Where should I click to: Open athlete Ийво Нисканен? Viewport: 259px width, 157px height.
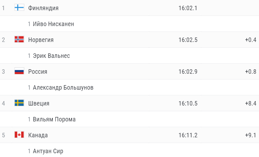pos(53,24)
